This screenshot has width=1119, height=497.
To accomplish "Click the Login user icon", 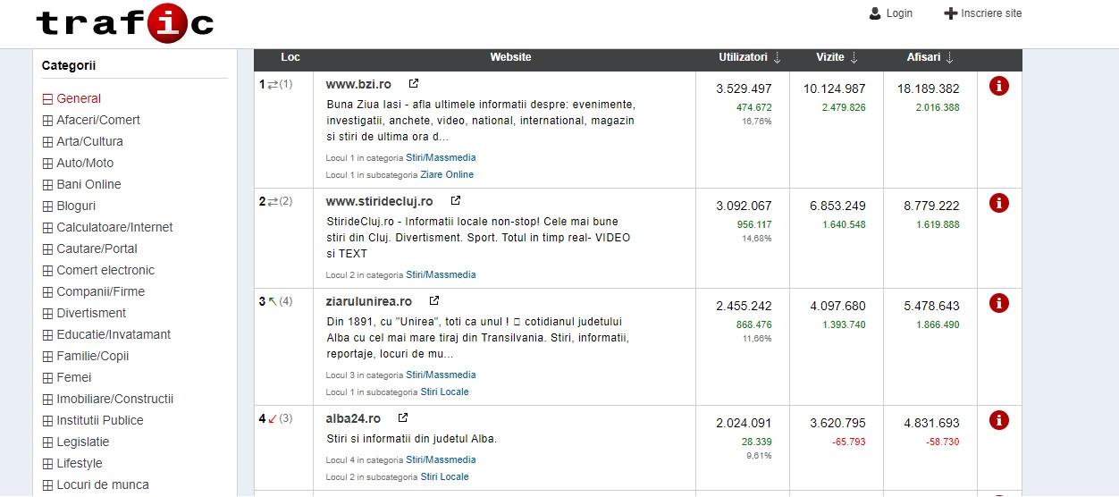I will 875,13.
